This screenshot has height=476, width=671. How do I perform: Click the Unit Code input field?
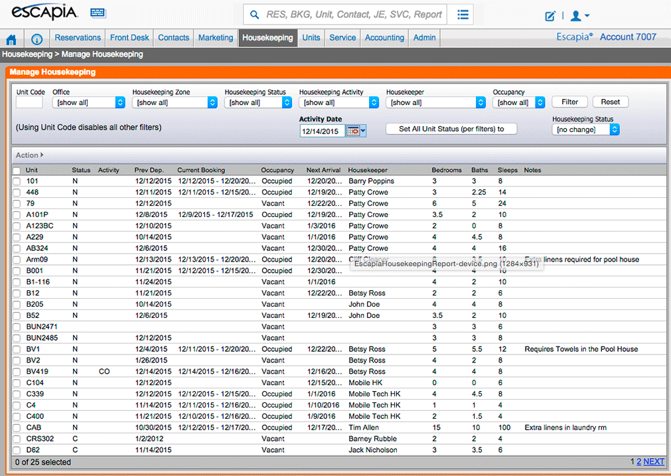point(29,102)
